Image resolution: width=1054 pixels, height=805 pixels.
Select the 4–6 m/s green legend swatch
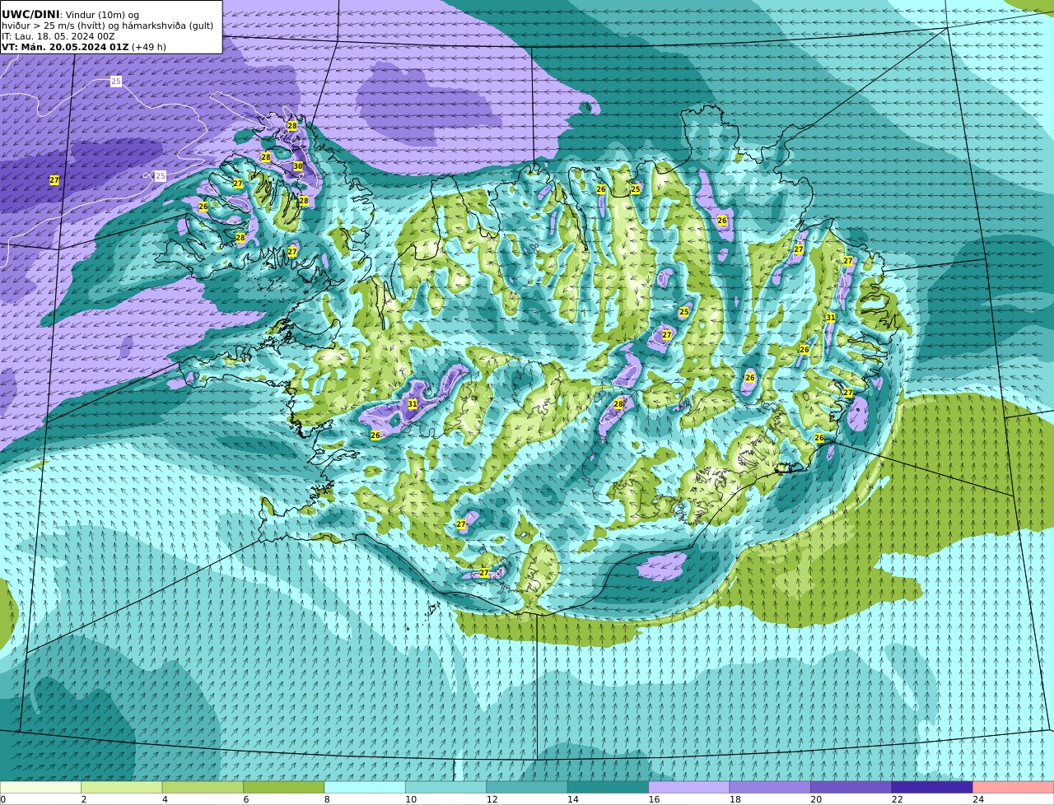click(x=203, y=788)
